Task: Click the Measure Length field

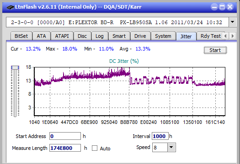Action: 65,148
